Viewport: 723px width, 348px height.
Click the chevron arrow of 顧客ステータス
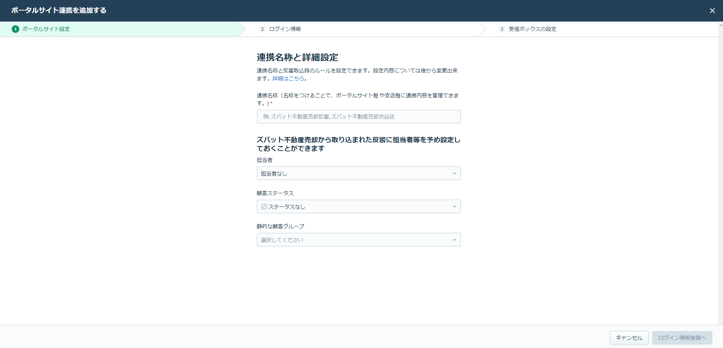point(454,207)
